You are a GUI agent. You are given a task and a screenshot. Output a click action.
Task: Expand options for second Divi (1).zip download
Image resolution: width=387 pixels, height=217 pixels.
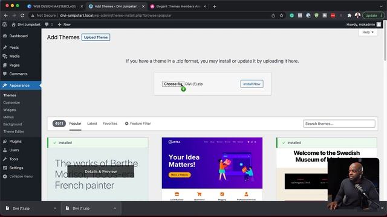[115, 209]
